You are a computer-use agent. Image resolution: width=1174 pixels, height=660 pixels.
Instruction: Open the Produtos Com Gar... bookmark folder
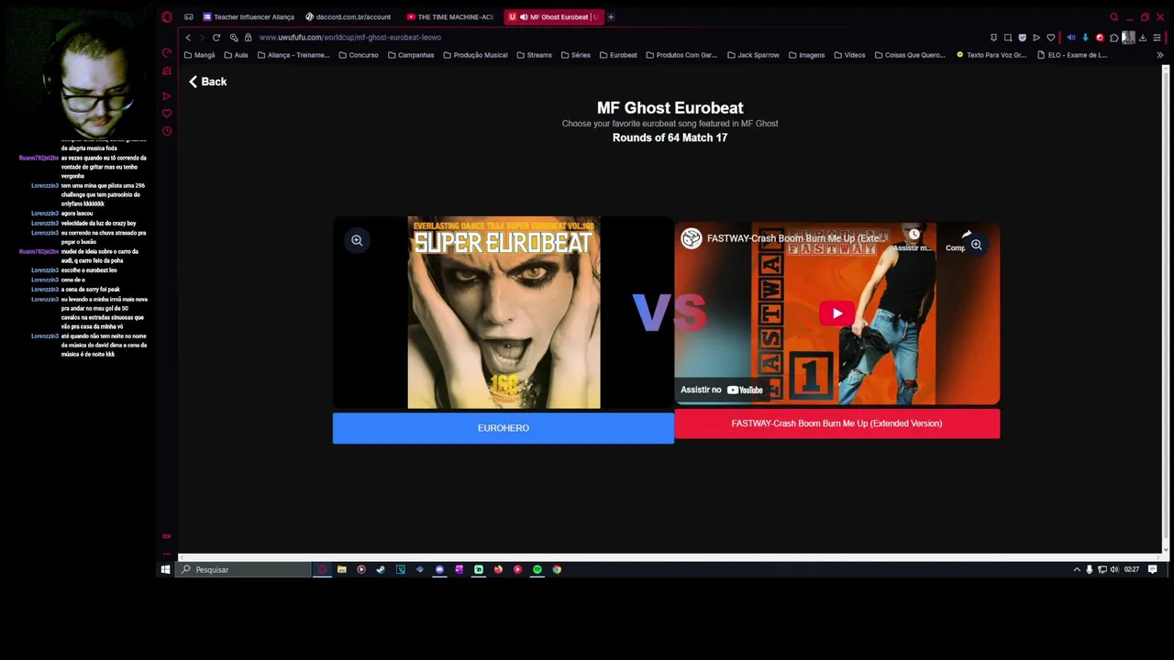coord(681,55)
